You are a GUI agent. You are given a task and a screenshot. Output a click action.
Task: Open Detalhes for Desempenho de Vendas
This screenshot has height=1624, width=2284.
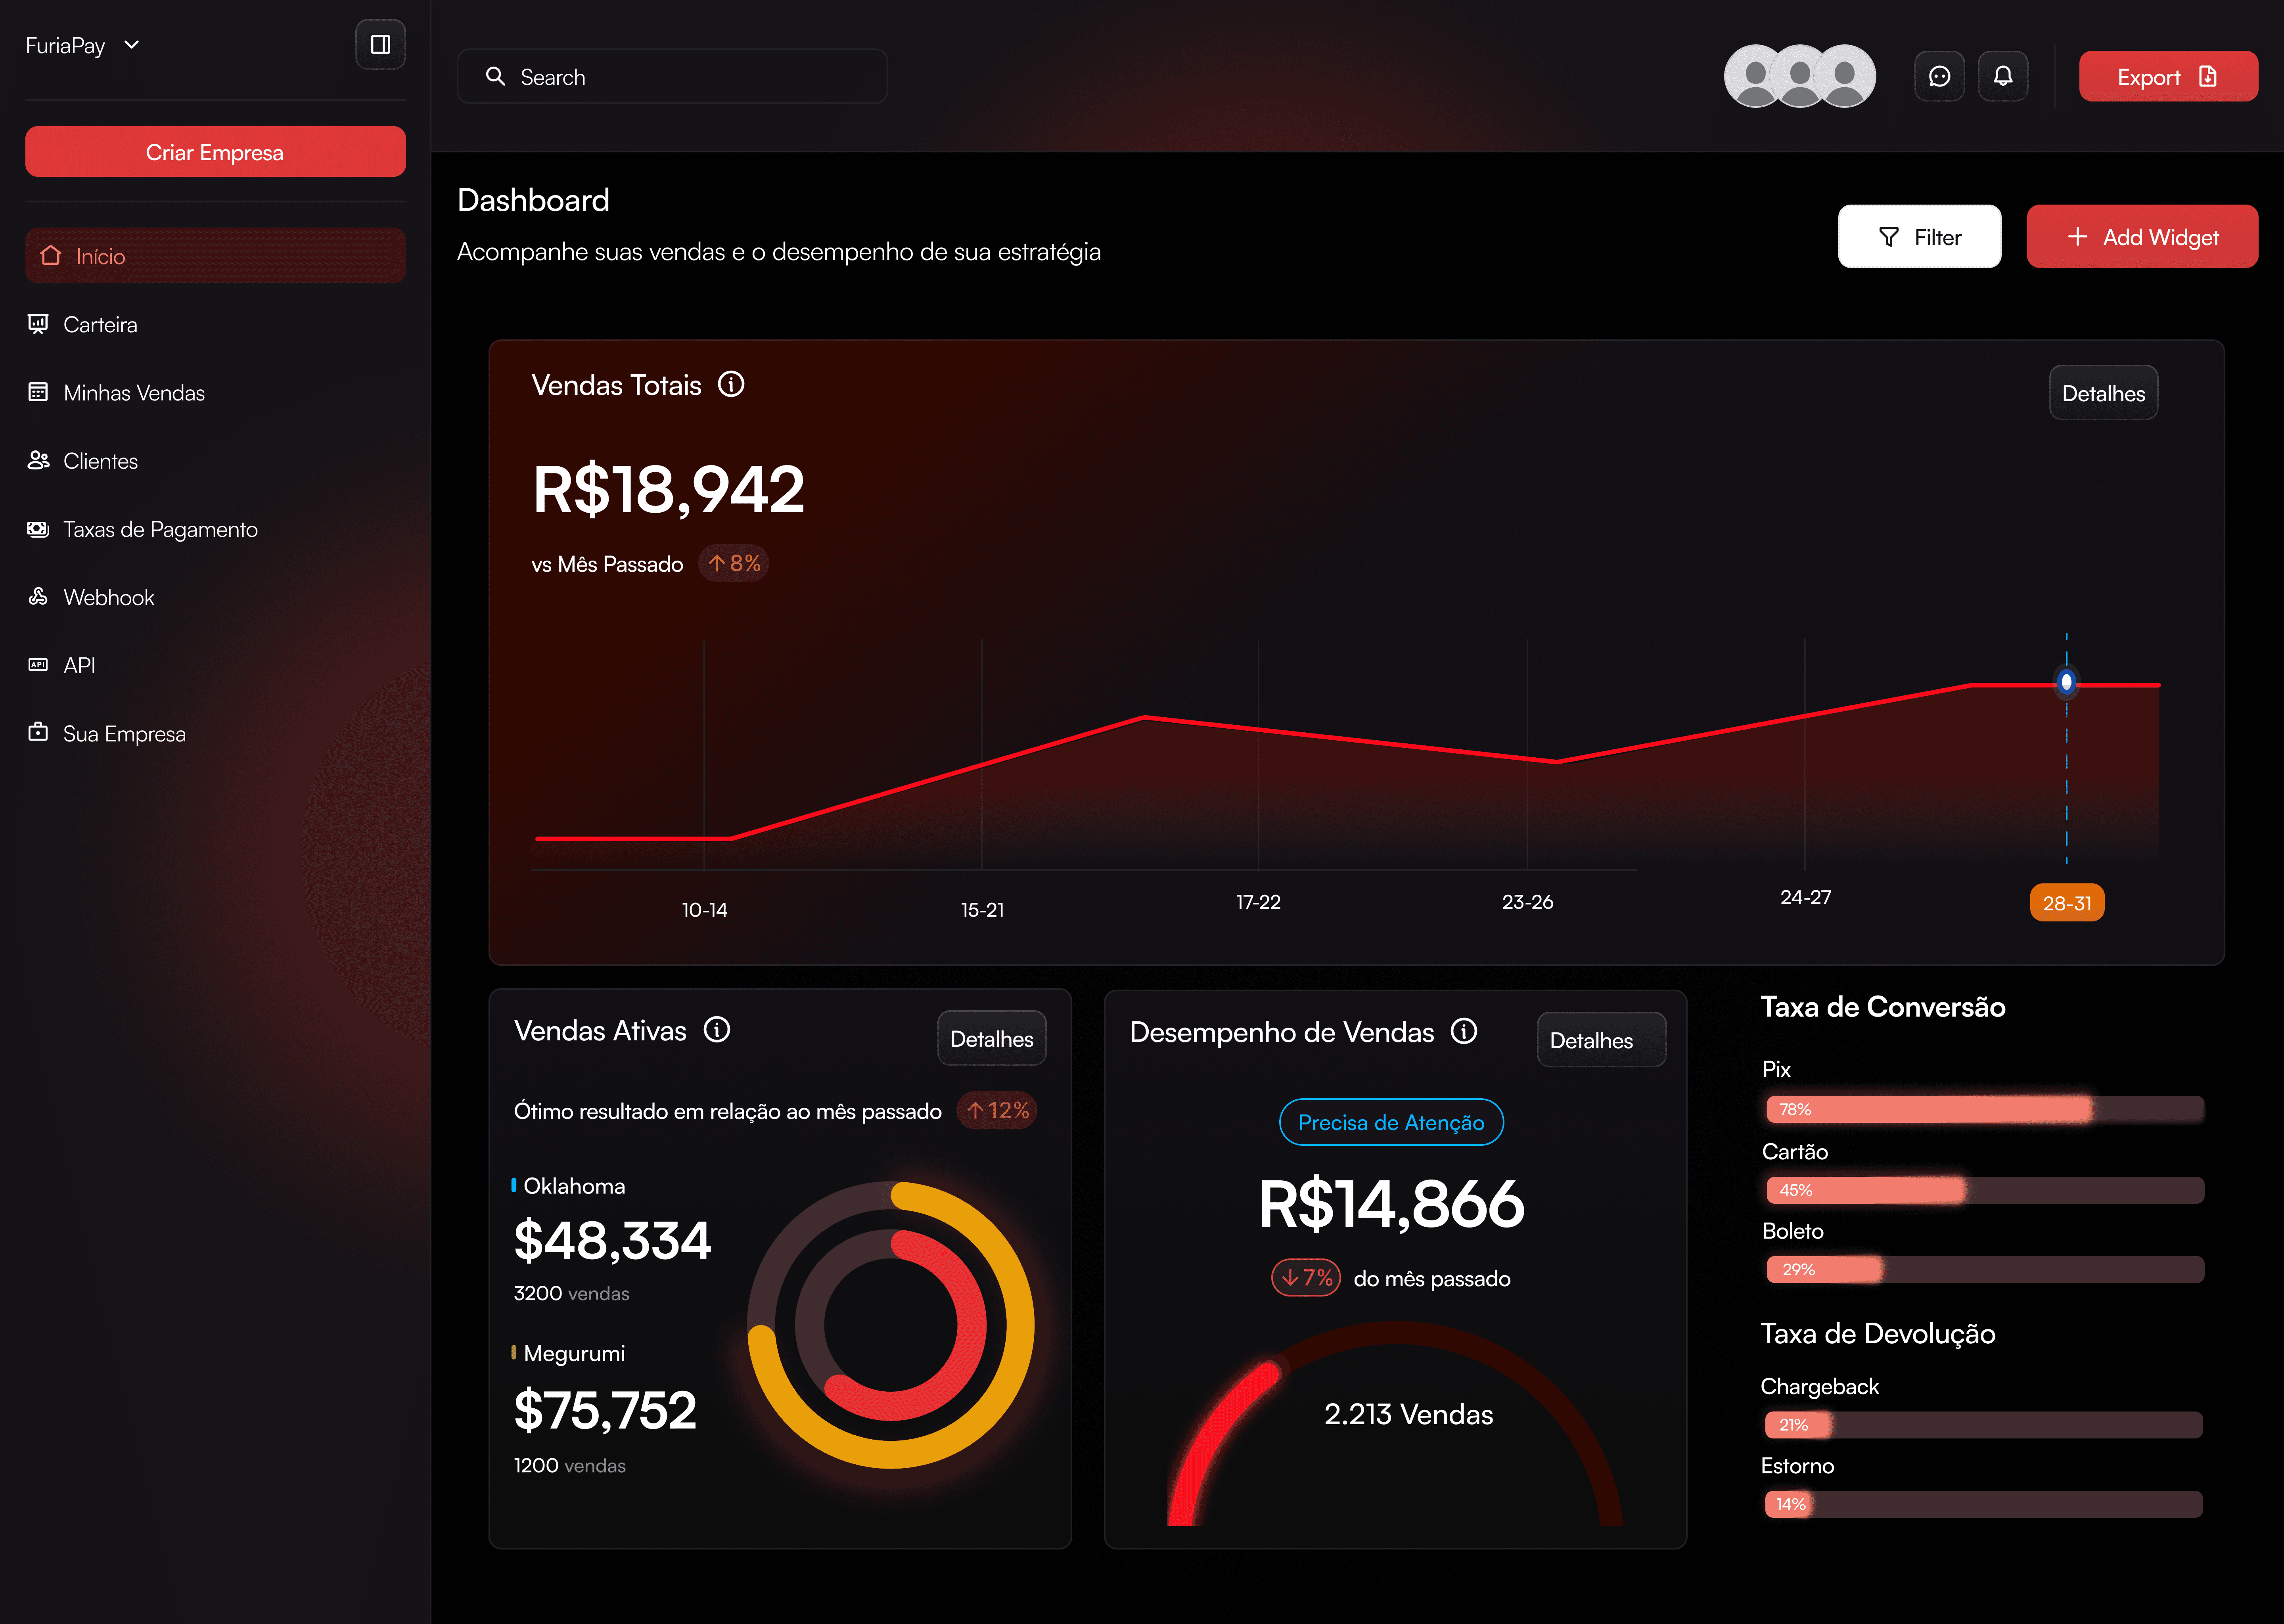click(1601, 1040)
